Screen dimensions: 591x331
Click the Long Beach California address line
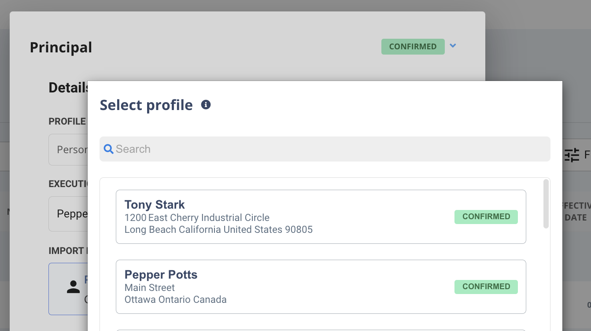218,230
